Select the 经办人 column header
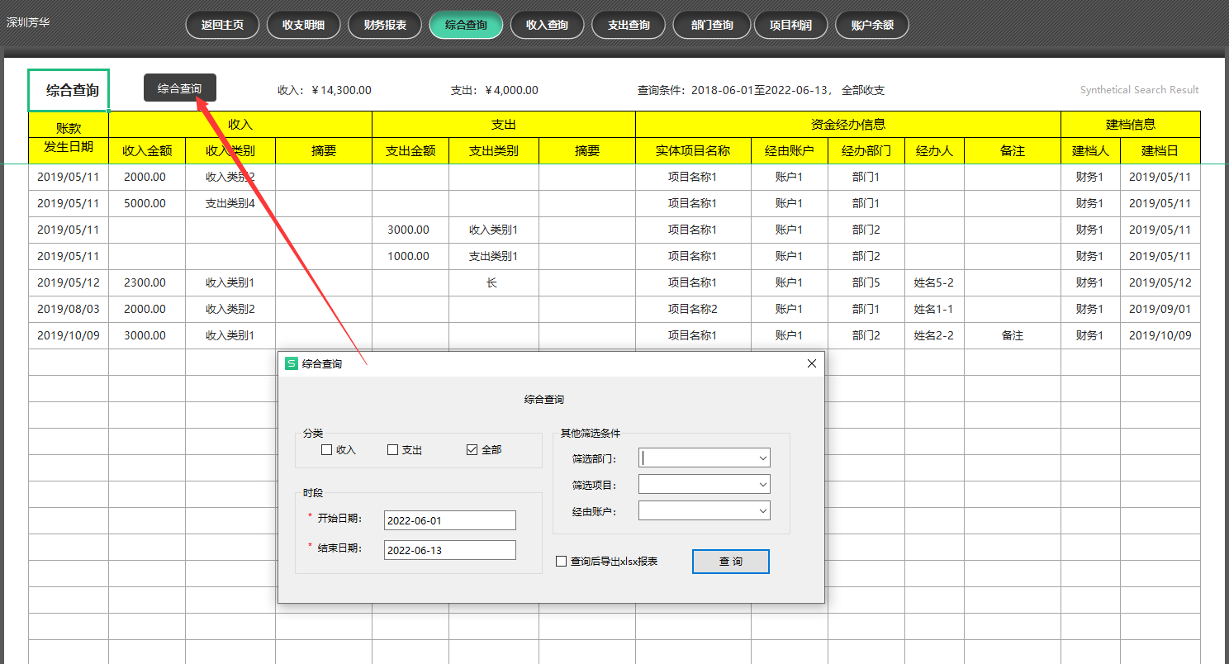1229x664 pixels. [934, 150]
